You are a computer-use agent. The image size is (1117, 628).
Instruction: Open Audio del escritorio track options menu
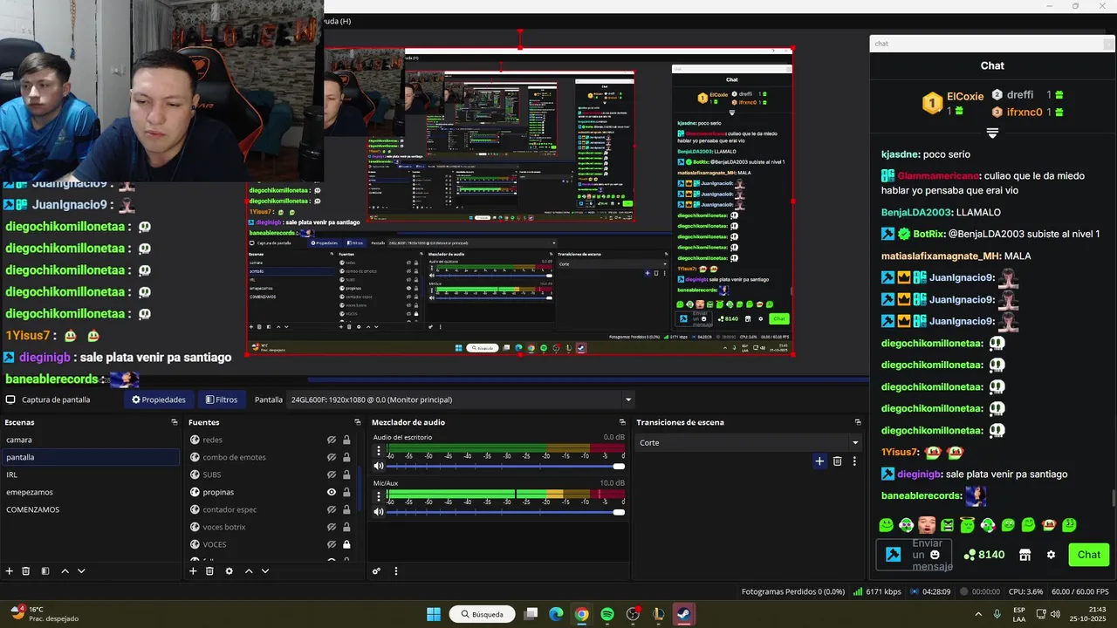(379, 451)
